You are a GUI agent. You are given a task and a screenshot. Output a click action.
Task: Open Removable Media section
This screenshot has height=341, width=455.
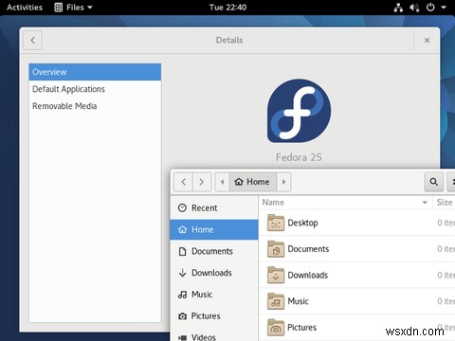tap(95, 106)
